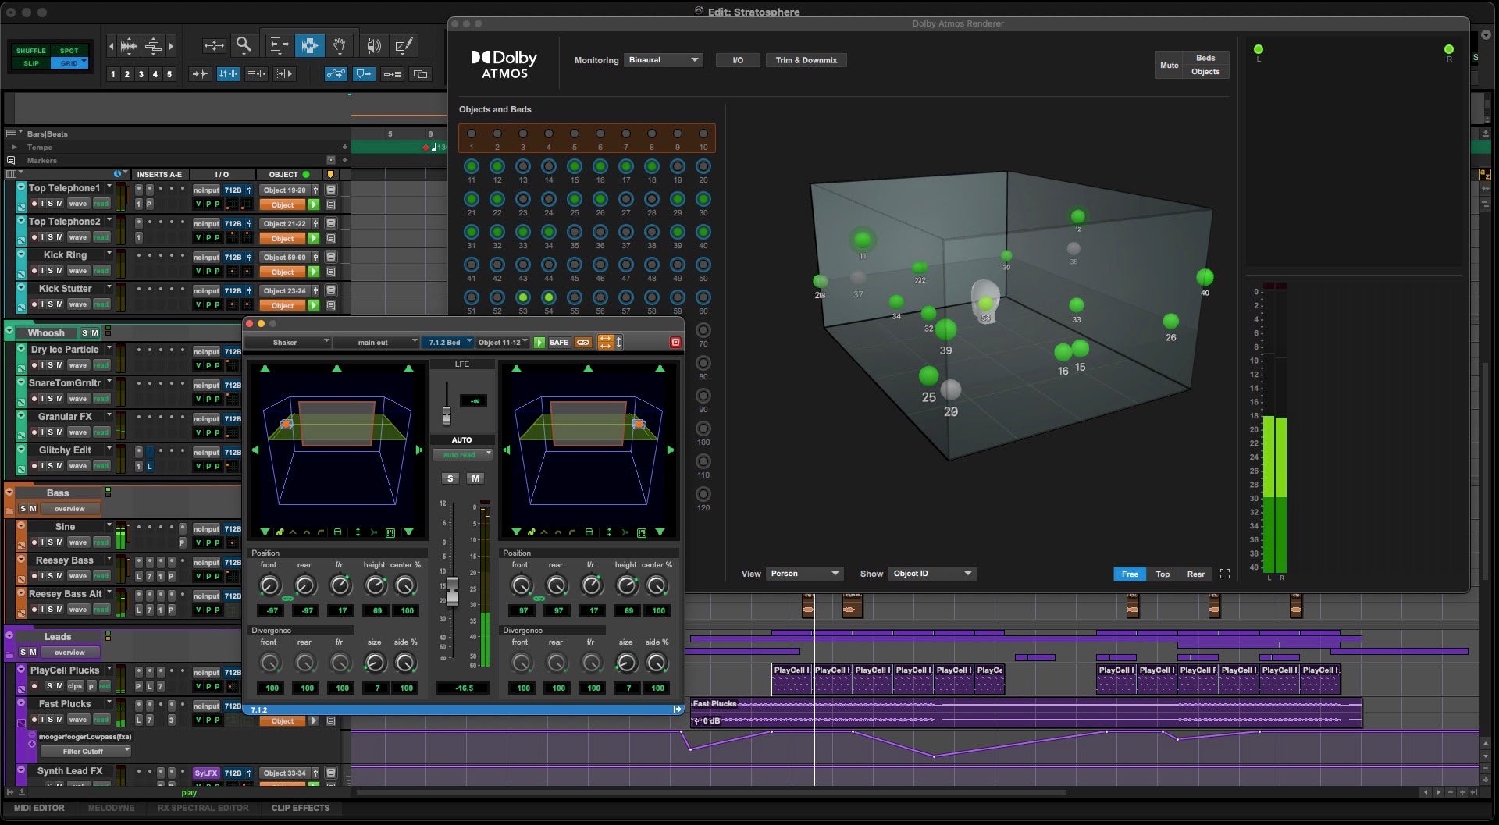Open the Binaural monitoring dropdown
The image size is (1499, 825).
point(663,59)
